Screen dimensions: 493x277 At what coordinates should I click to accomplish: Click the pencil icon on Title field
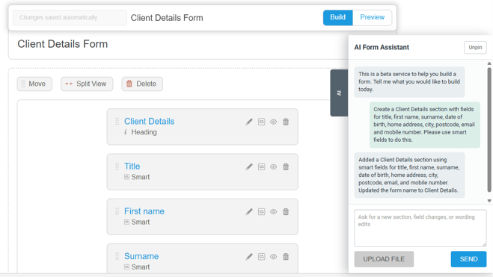(x=249, y=166)
